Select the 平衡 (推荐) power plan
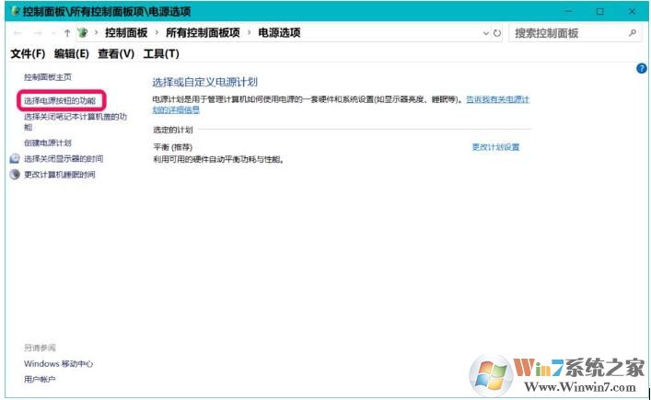Viewport: 651px width, 400px height. [173, 147]
